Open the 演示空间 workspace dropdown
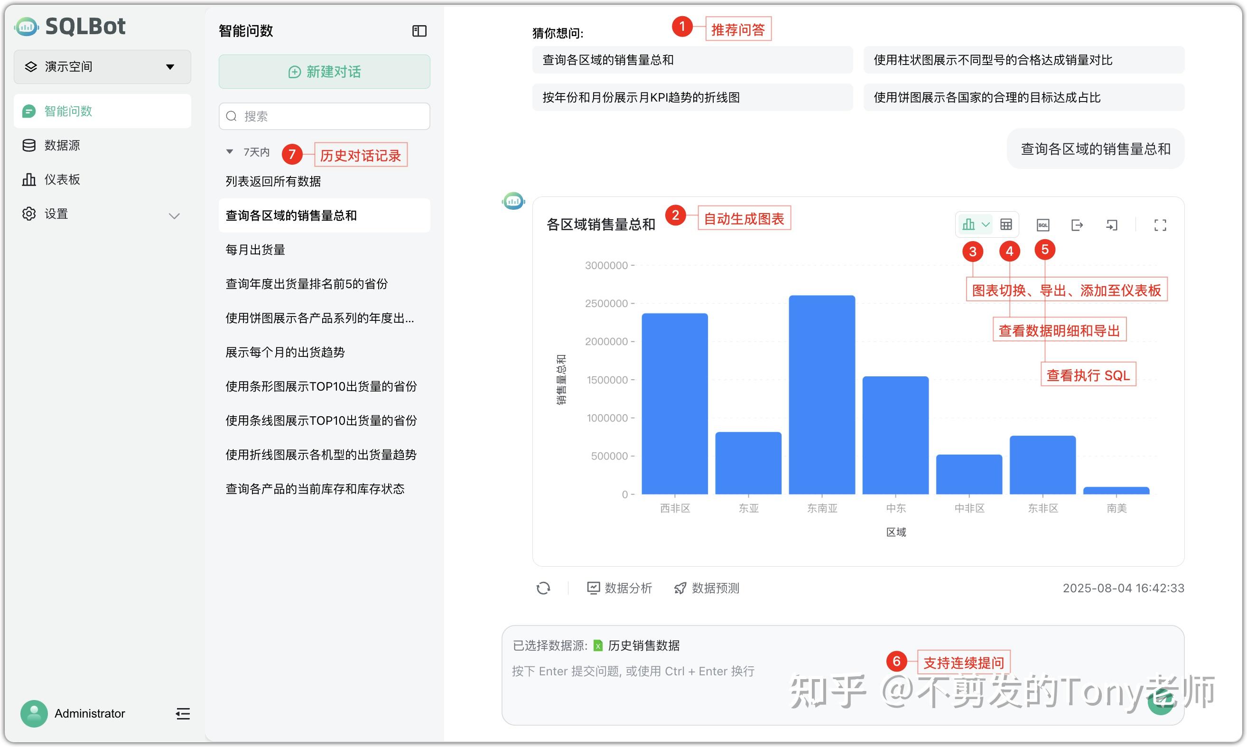The height and width of the screenshot is (747, 1247). [101, 66]
